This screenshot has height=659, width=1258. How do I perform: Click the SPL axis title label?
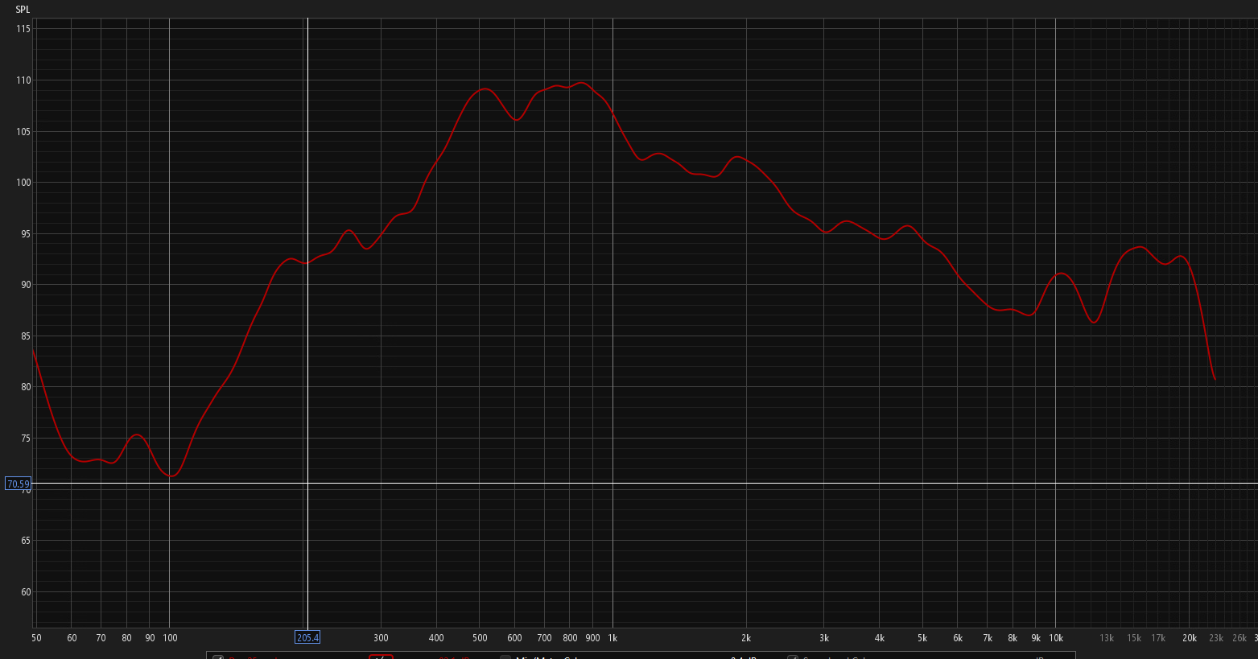(x=23, y=10)
